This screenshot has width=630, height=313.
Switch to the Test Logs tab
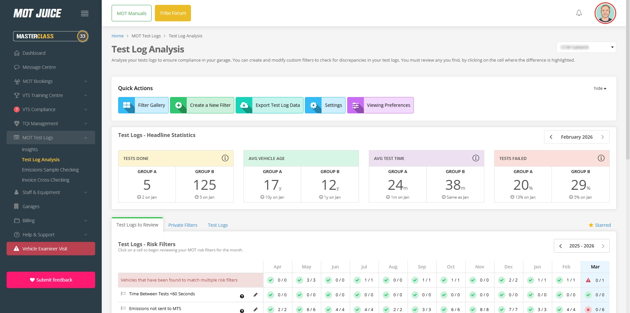218,225
